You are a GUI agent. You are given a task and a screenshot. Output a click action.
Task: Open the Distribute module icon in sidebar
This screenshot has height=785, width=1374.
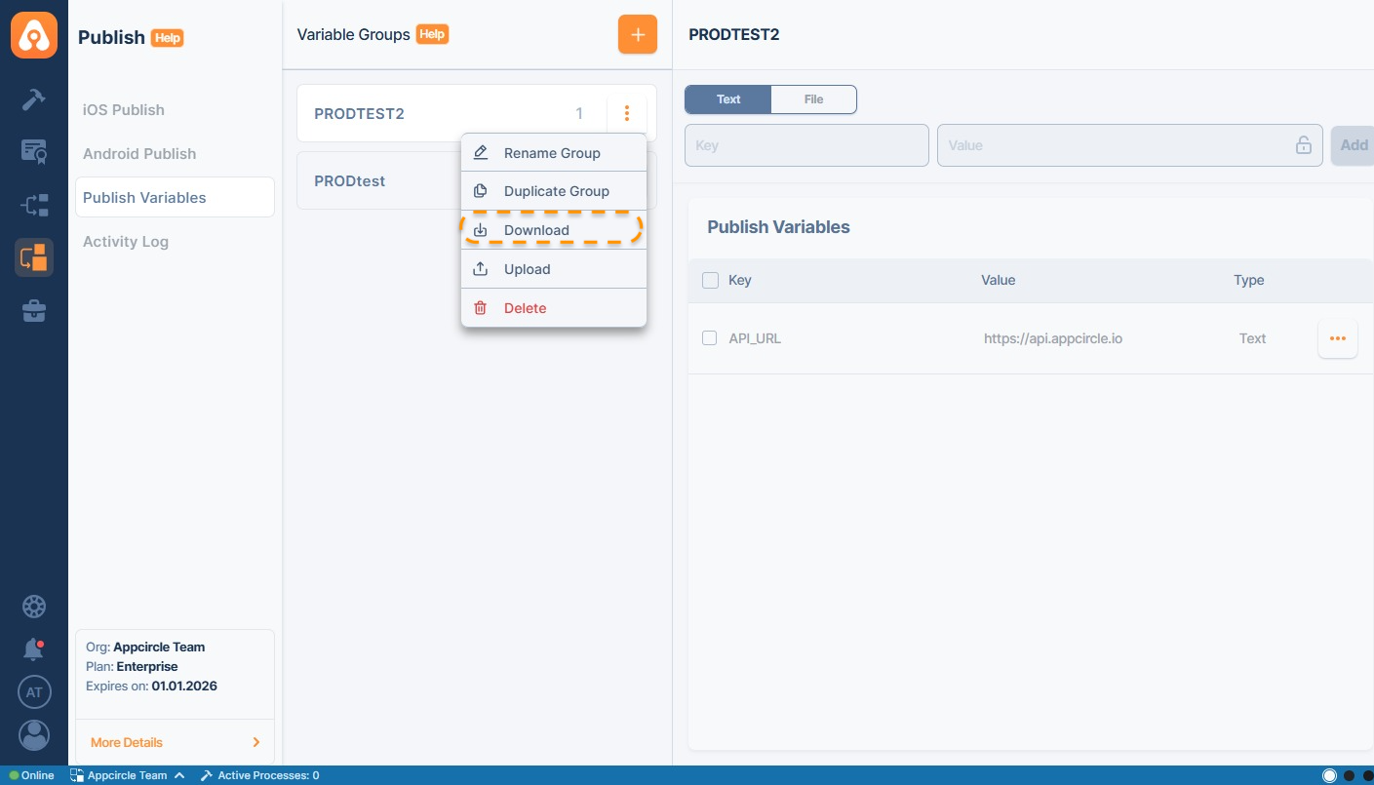click(34, 205)
